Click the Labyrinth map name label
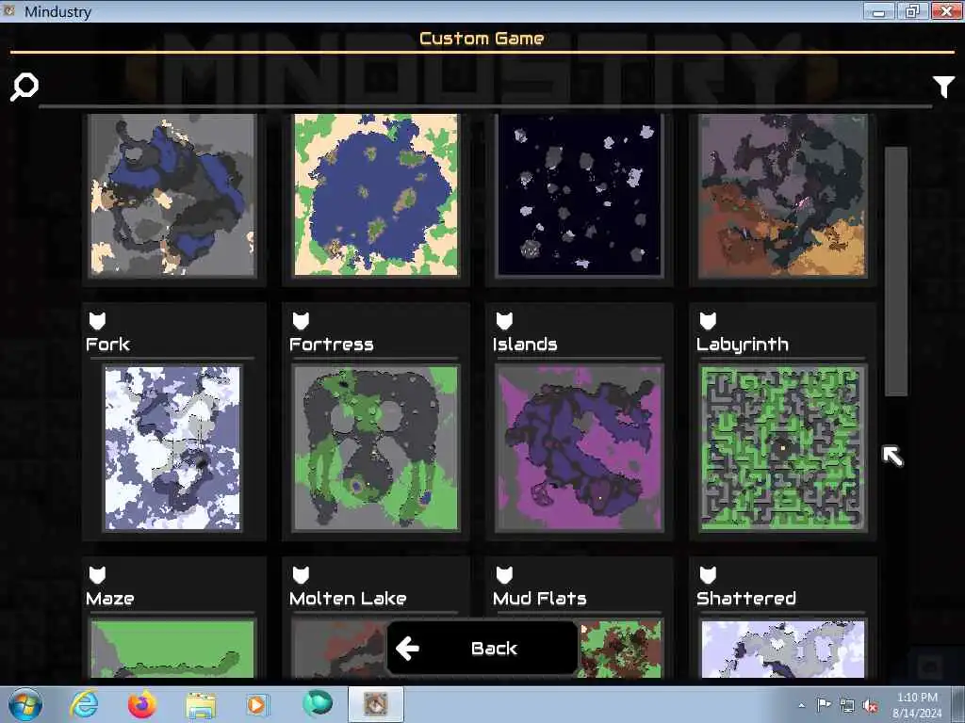The height and width of the screenshot is (723, 965). click(x=743, y=345)
